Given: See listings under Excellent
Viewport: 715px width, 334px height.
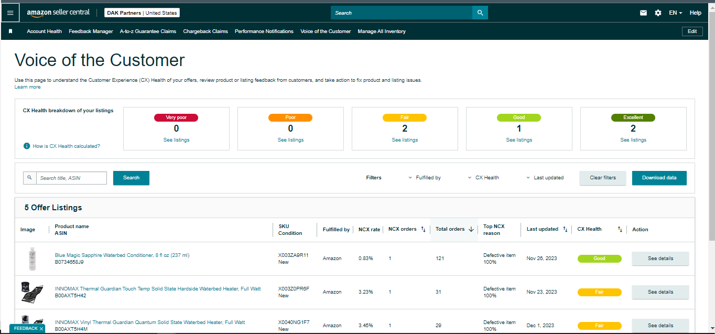Looking at the screenshot, I should click(633, 140).
